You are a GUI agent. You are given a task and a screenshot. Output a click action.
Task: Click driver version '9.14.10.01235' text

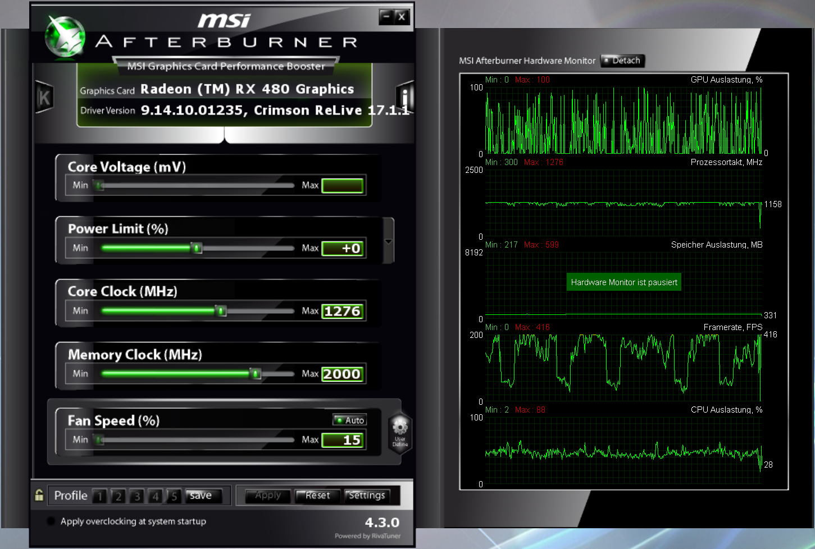pos(192,111)
